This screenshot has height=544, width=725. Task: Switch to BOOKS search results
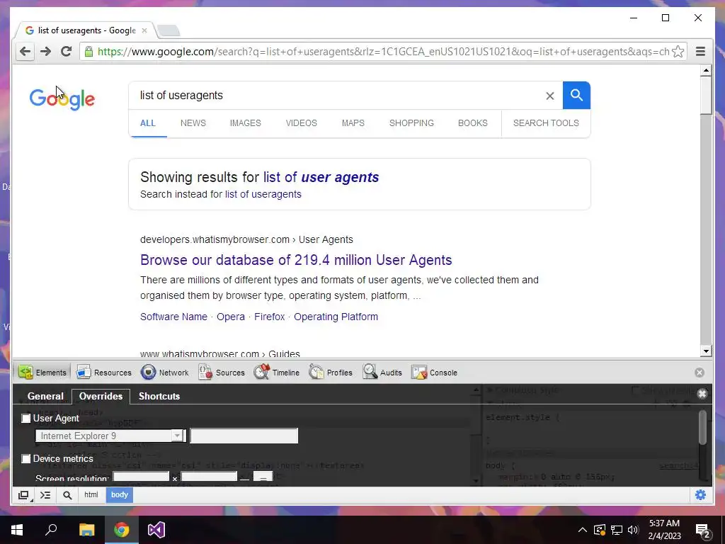pos(472,123)
